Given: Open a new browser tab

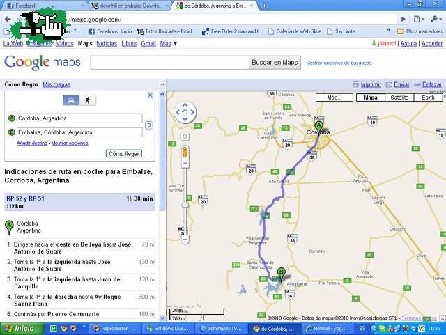Looking at the screenshot, I should click(x=264, y=6).
